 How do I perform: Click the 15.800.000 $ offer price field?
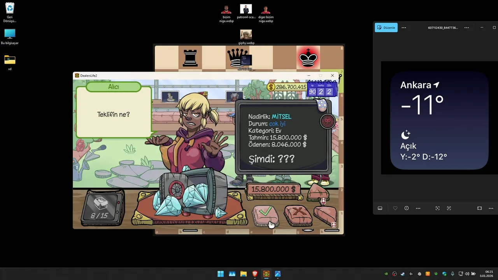tap(274, 189)
